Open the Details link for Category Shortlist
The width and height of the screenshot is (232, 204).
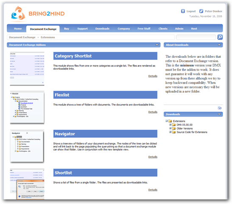coord(153,76)
